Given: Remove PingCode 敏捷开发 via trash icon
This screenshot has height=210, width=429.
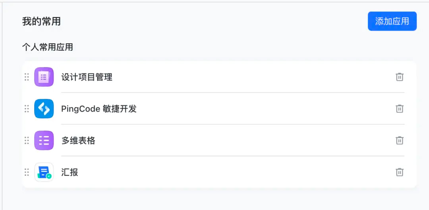Looking at the screenshot, I should [400, 108].
